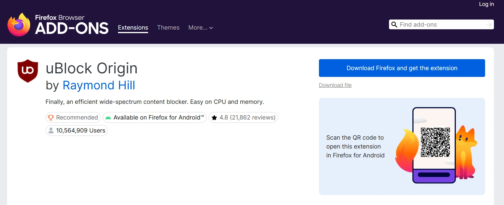Open Raymond Hill author page

(x=99, y=85)
